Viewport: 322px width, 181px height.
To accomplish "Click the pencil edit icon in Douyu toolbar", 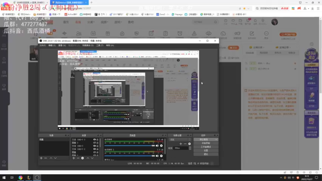I will 252,33.
